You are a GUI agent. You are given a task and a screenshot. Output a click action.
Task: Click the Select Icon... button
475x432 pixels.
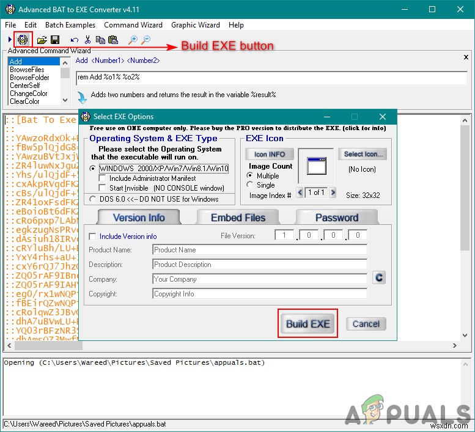coord(363,154)
